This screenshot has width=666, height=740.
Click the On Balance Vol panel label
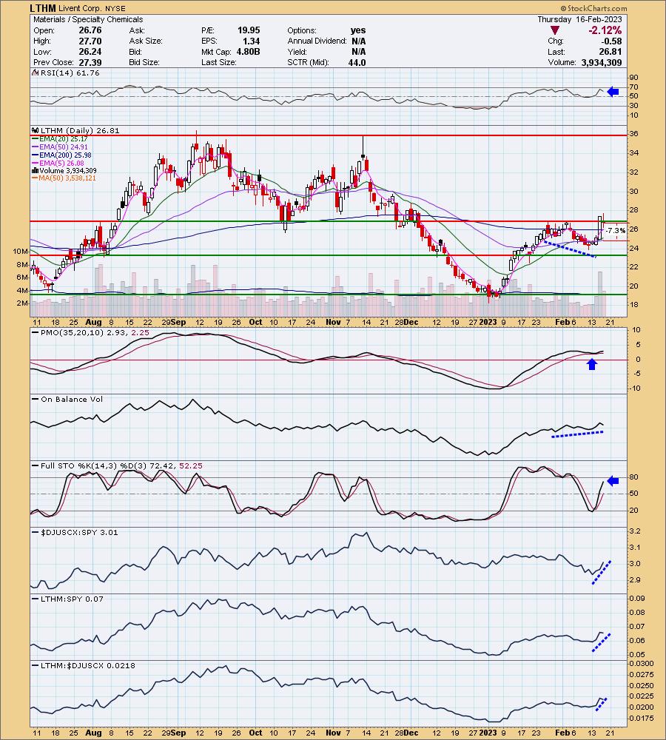(x=71, y=400)
